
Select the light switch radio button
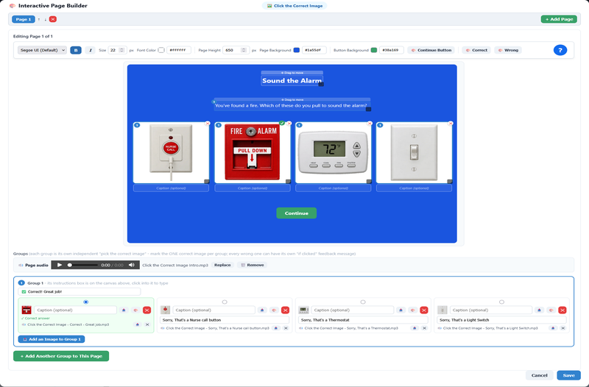[x=501, y=302]
